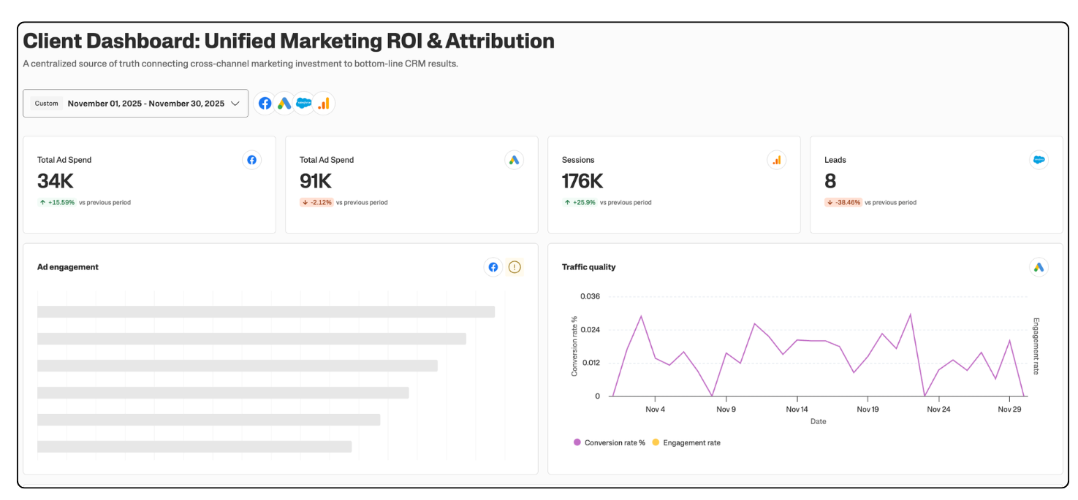Image resolution: width=1078 pixels, height=500 pixels.
Task: Click the chevron arrow on the date picker
Action: coord(235,104)
